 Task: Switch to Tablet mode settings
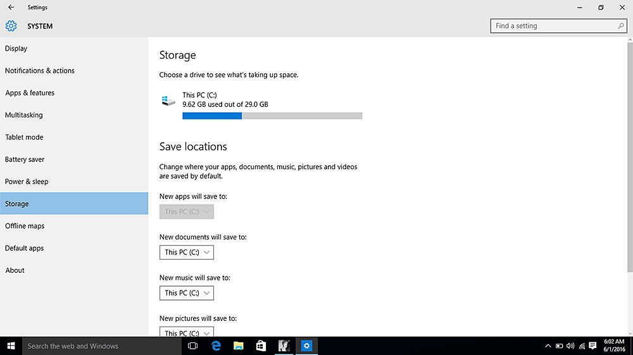click(x=74, y=137)
